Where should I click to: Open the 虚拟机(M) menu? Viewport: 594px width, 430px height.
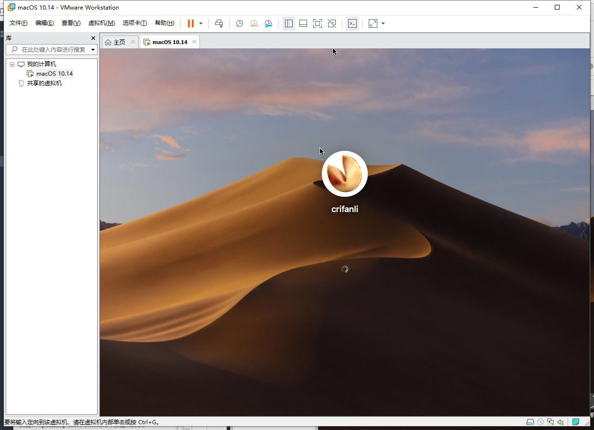coord(102,23)
